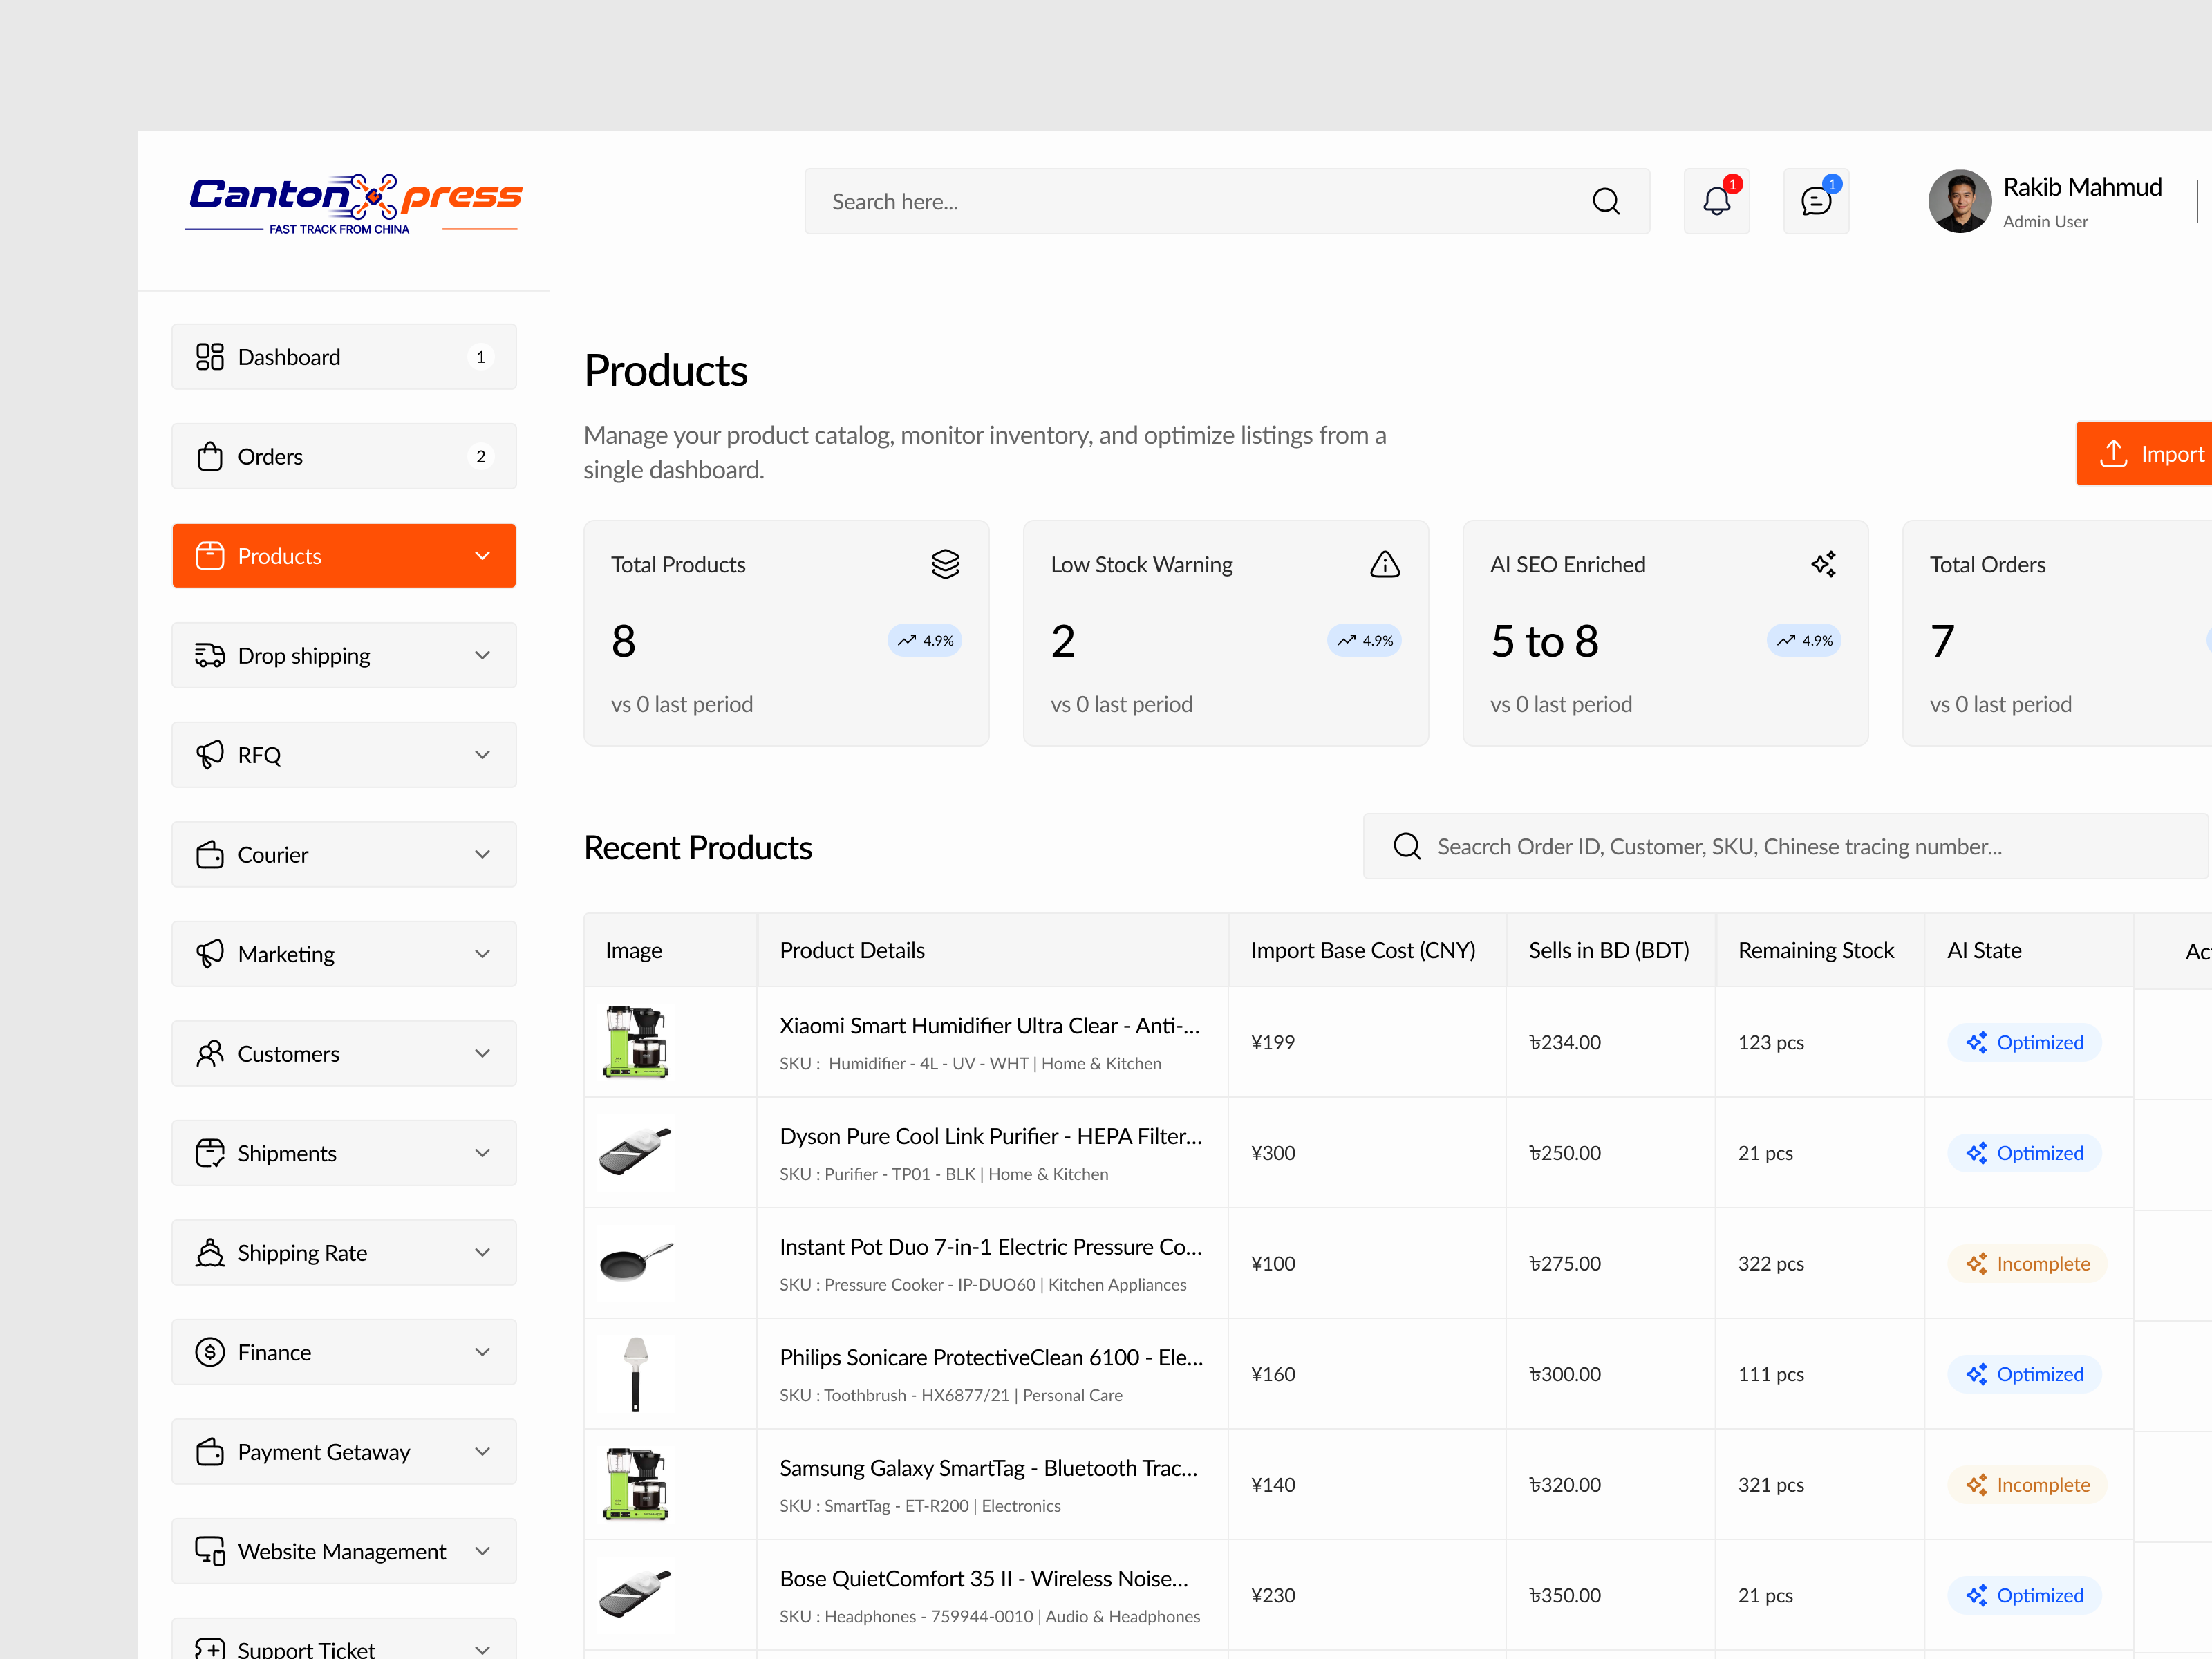Open the Orders menu item
2212x1659 pixels.
pyautogui.click(x=344, y=456)
